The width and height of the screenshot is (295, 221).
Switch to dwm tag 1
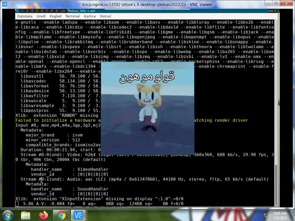tap(17, 11)
